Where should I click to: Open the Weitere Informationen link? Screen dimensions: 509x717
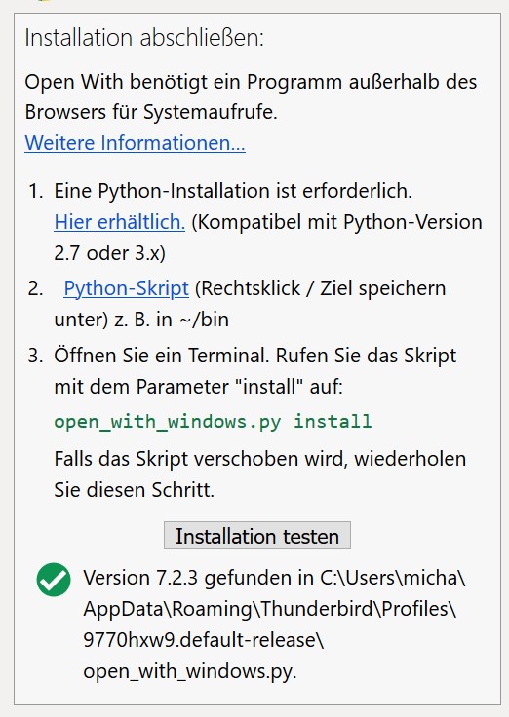(x=135, y=142)
